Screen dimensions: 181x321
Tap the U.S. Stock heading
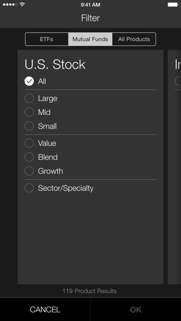pos(55,64)
